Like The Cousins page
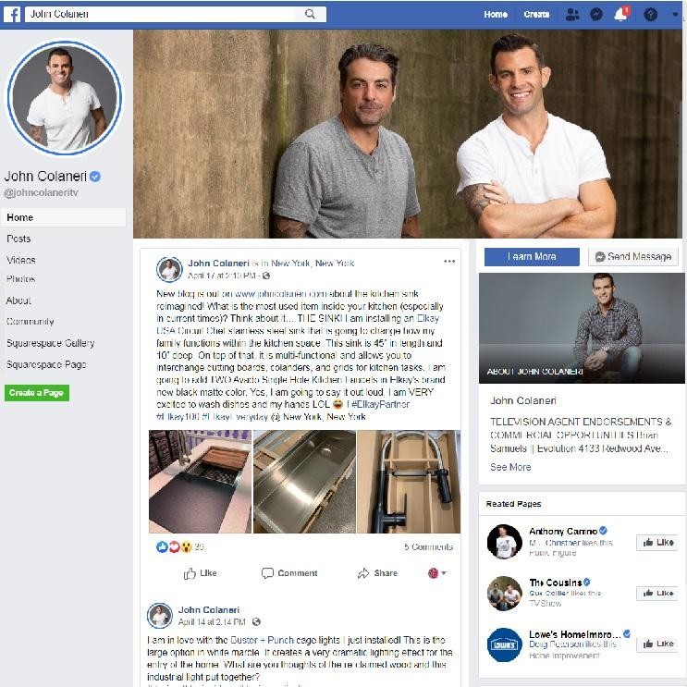The width and height of the screenshot is (687, 687). (x=657, y=594)
